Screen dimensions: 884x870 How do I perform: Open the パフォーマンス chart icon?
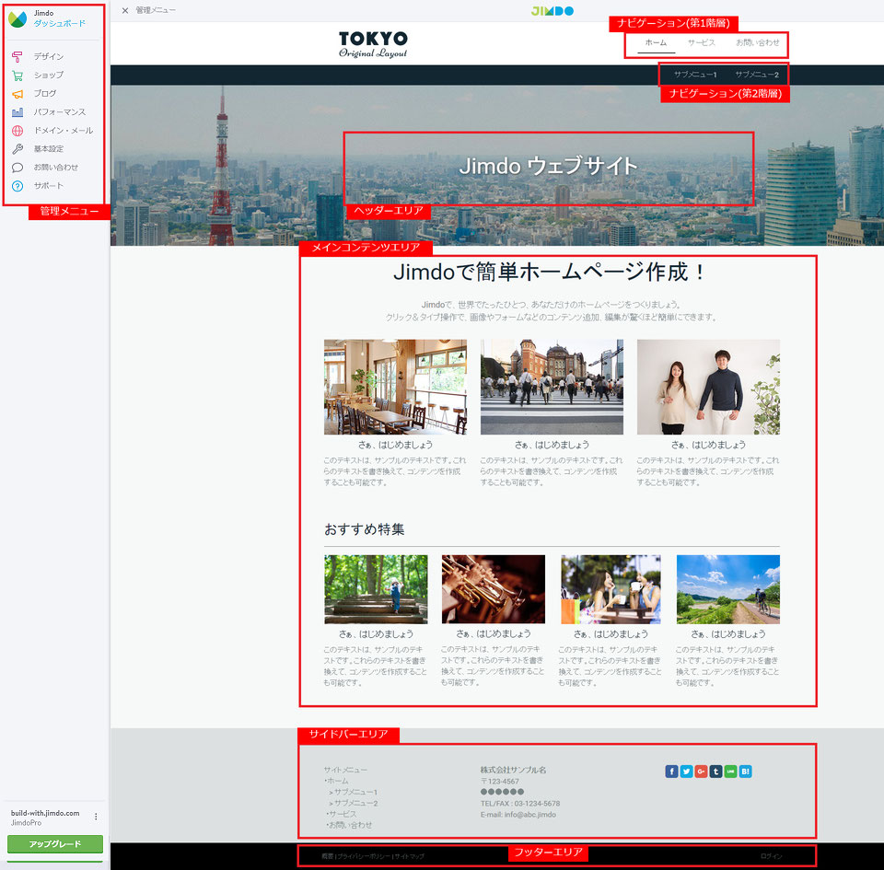tap(17, 112)
